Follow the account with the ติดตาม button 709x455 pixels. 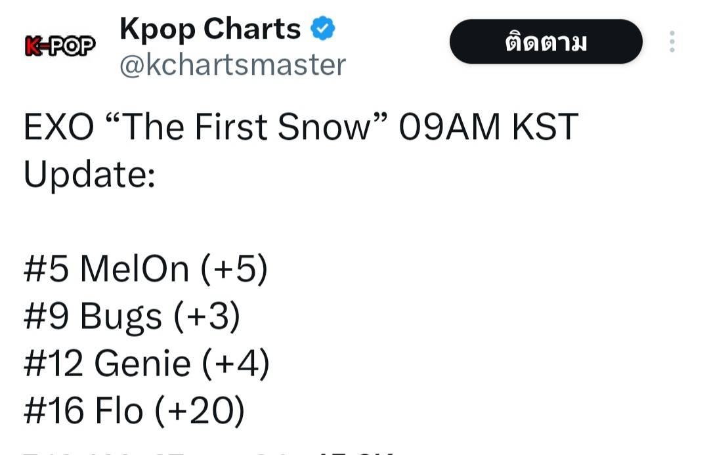(x=546, y=41)
